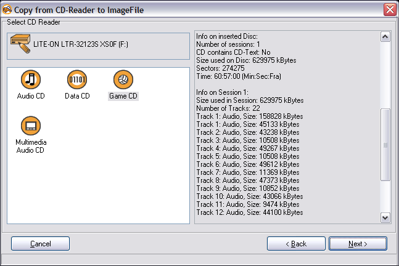This screenshot has width=399, height=266.
Task: Choose the Data CD binary icon
Action: coord(77,79)
